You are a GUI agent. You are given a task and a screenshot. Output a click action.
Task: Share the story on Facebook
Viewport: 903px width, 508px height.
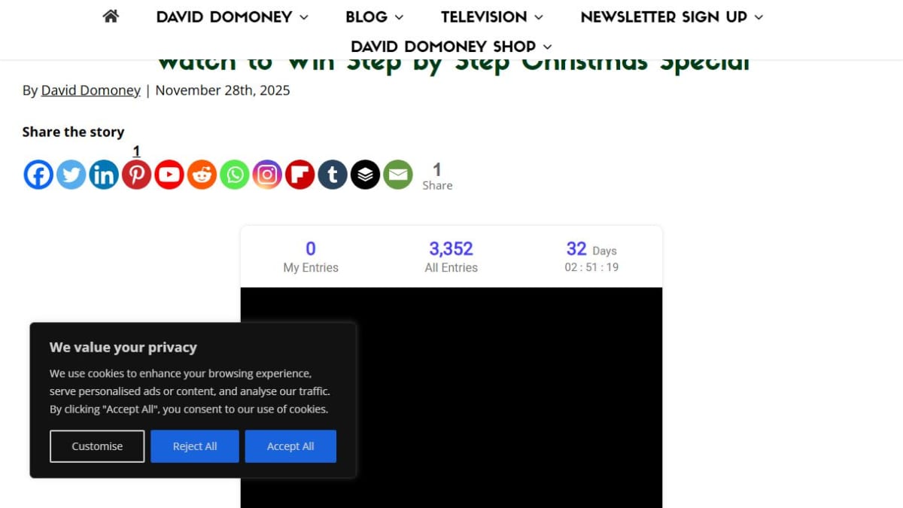point(38,175)
